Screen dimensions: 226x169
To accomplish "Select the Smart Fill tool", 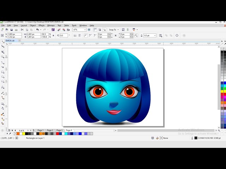I will 2,124.
